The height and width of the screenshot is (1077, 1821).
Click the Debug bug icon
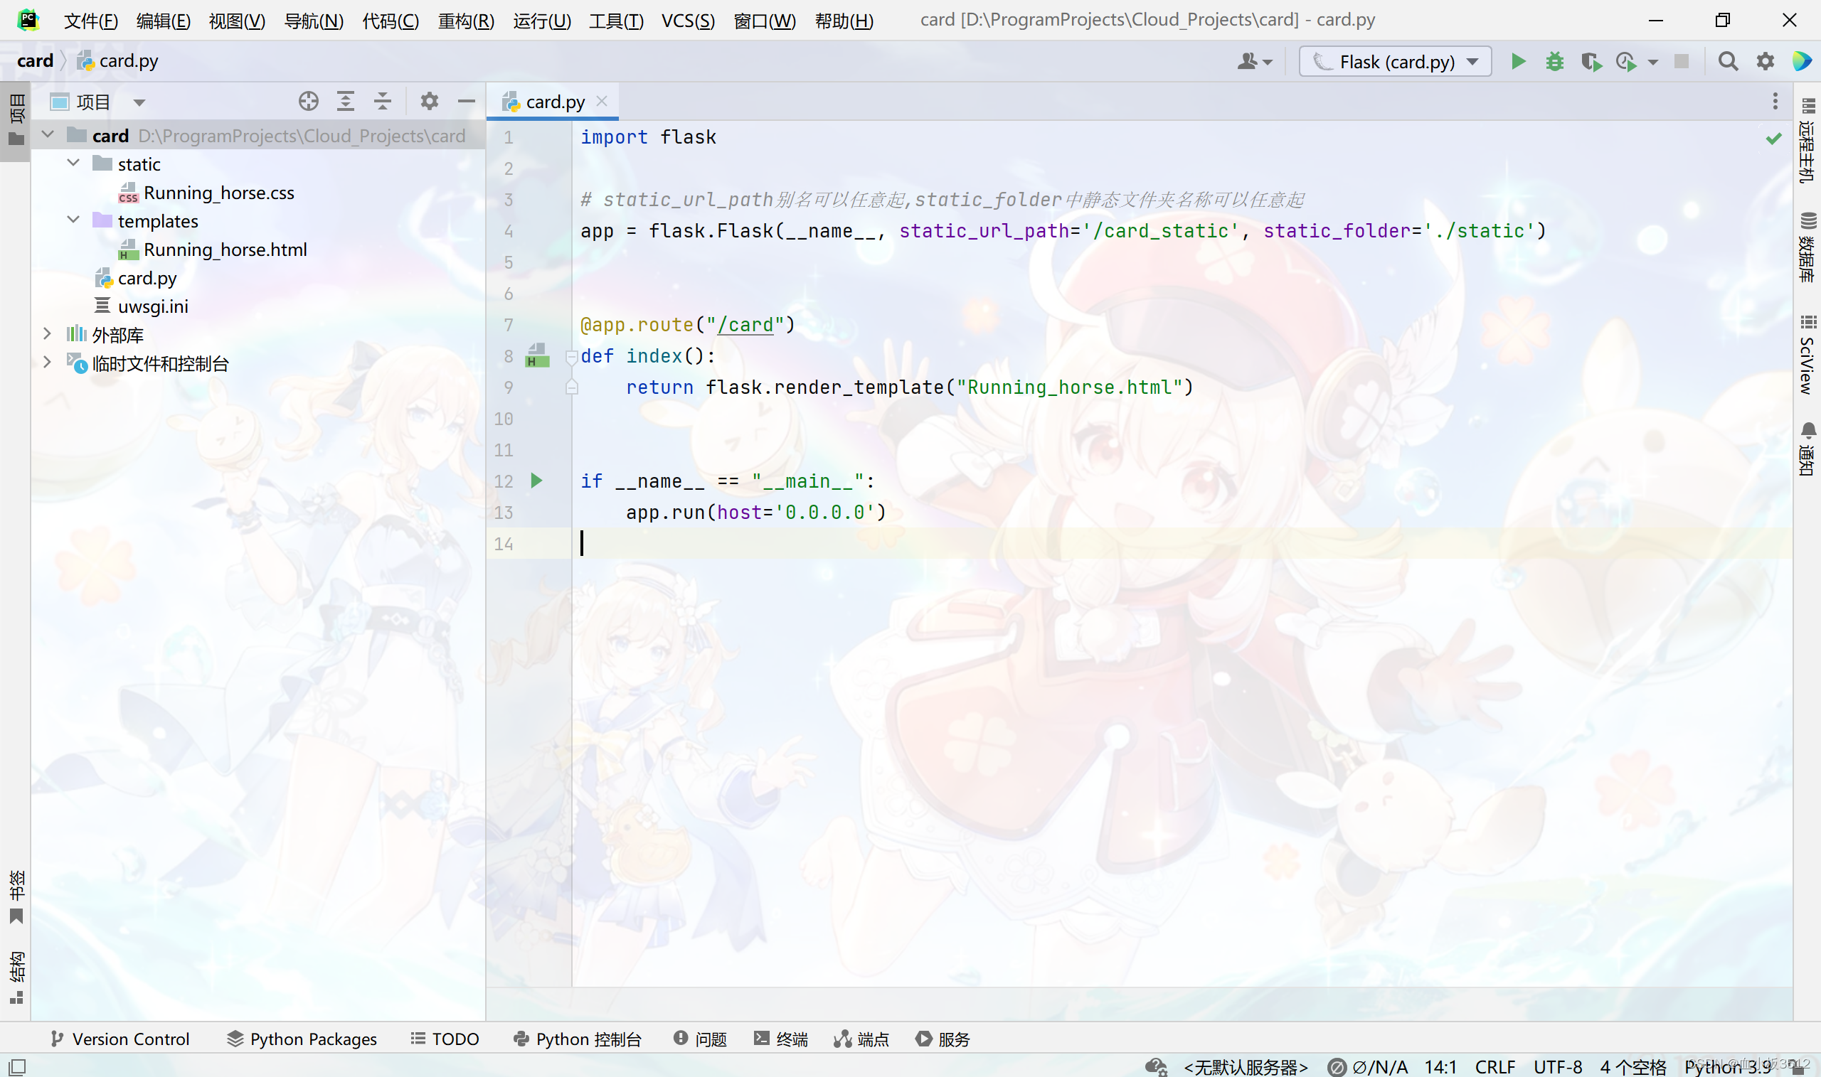1554,62
